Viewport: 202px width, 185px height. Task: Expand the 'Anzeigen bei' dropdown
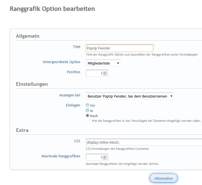tap(130, 96)
